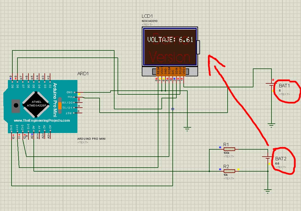Screen dimensions: 301x211
Task: Click the www.TheEngineeringProjects.com text on the board
Action: [x=42, y=121]
